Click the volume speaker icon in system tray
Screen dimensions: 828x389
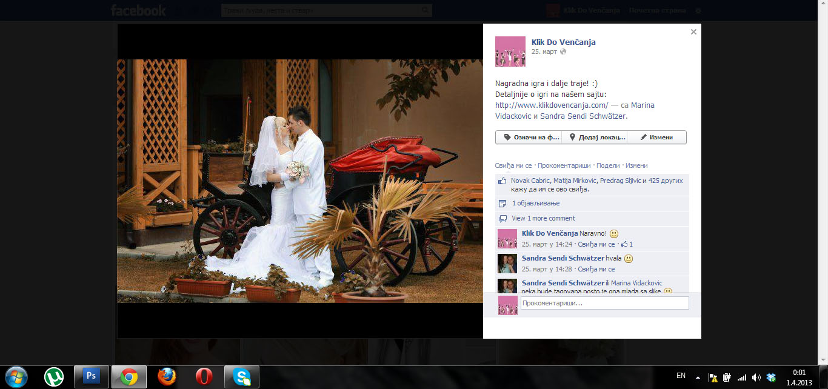756,377
